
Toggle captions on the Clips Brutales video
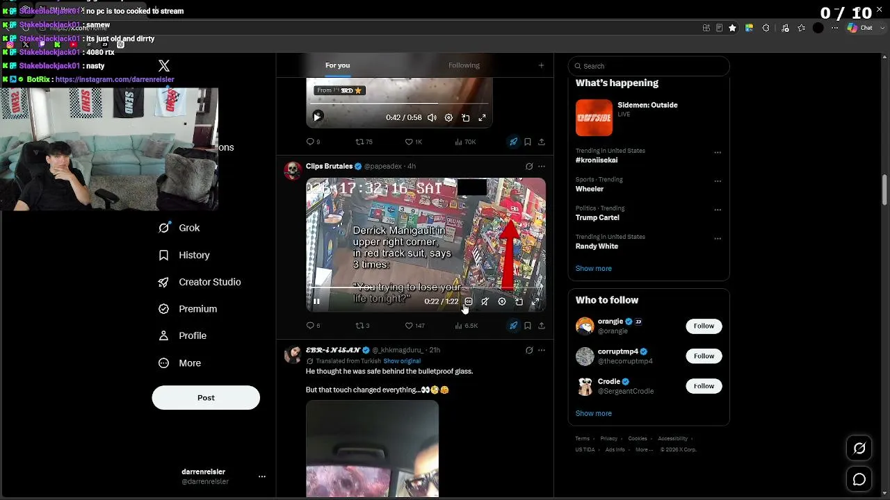(469, 301)
